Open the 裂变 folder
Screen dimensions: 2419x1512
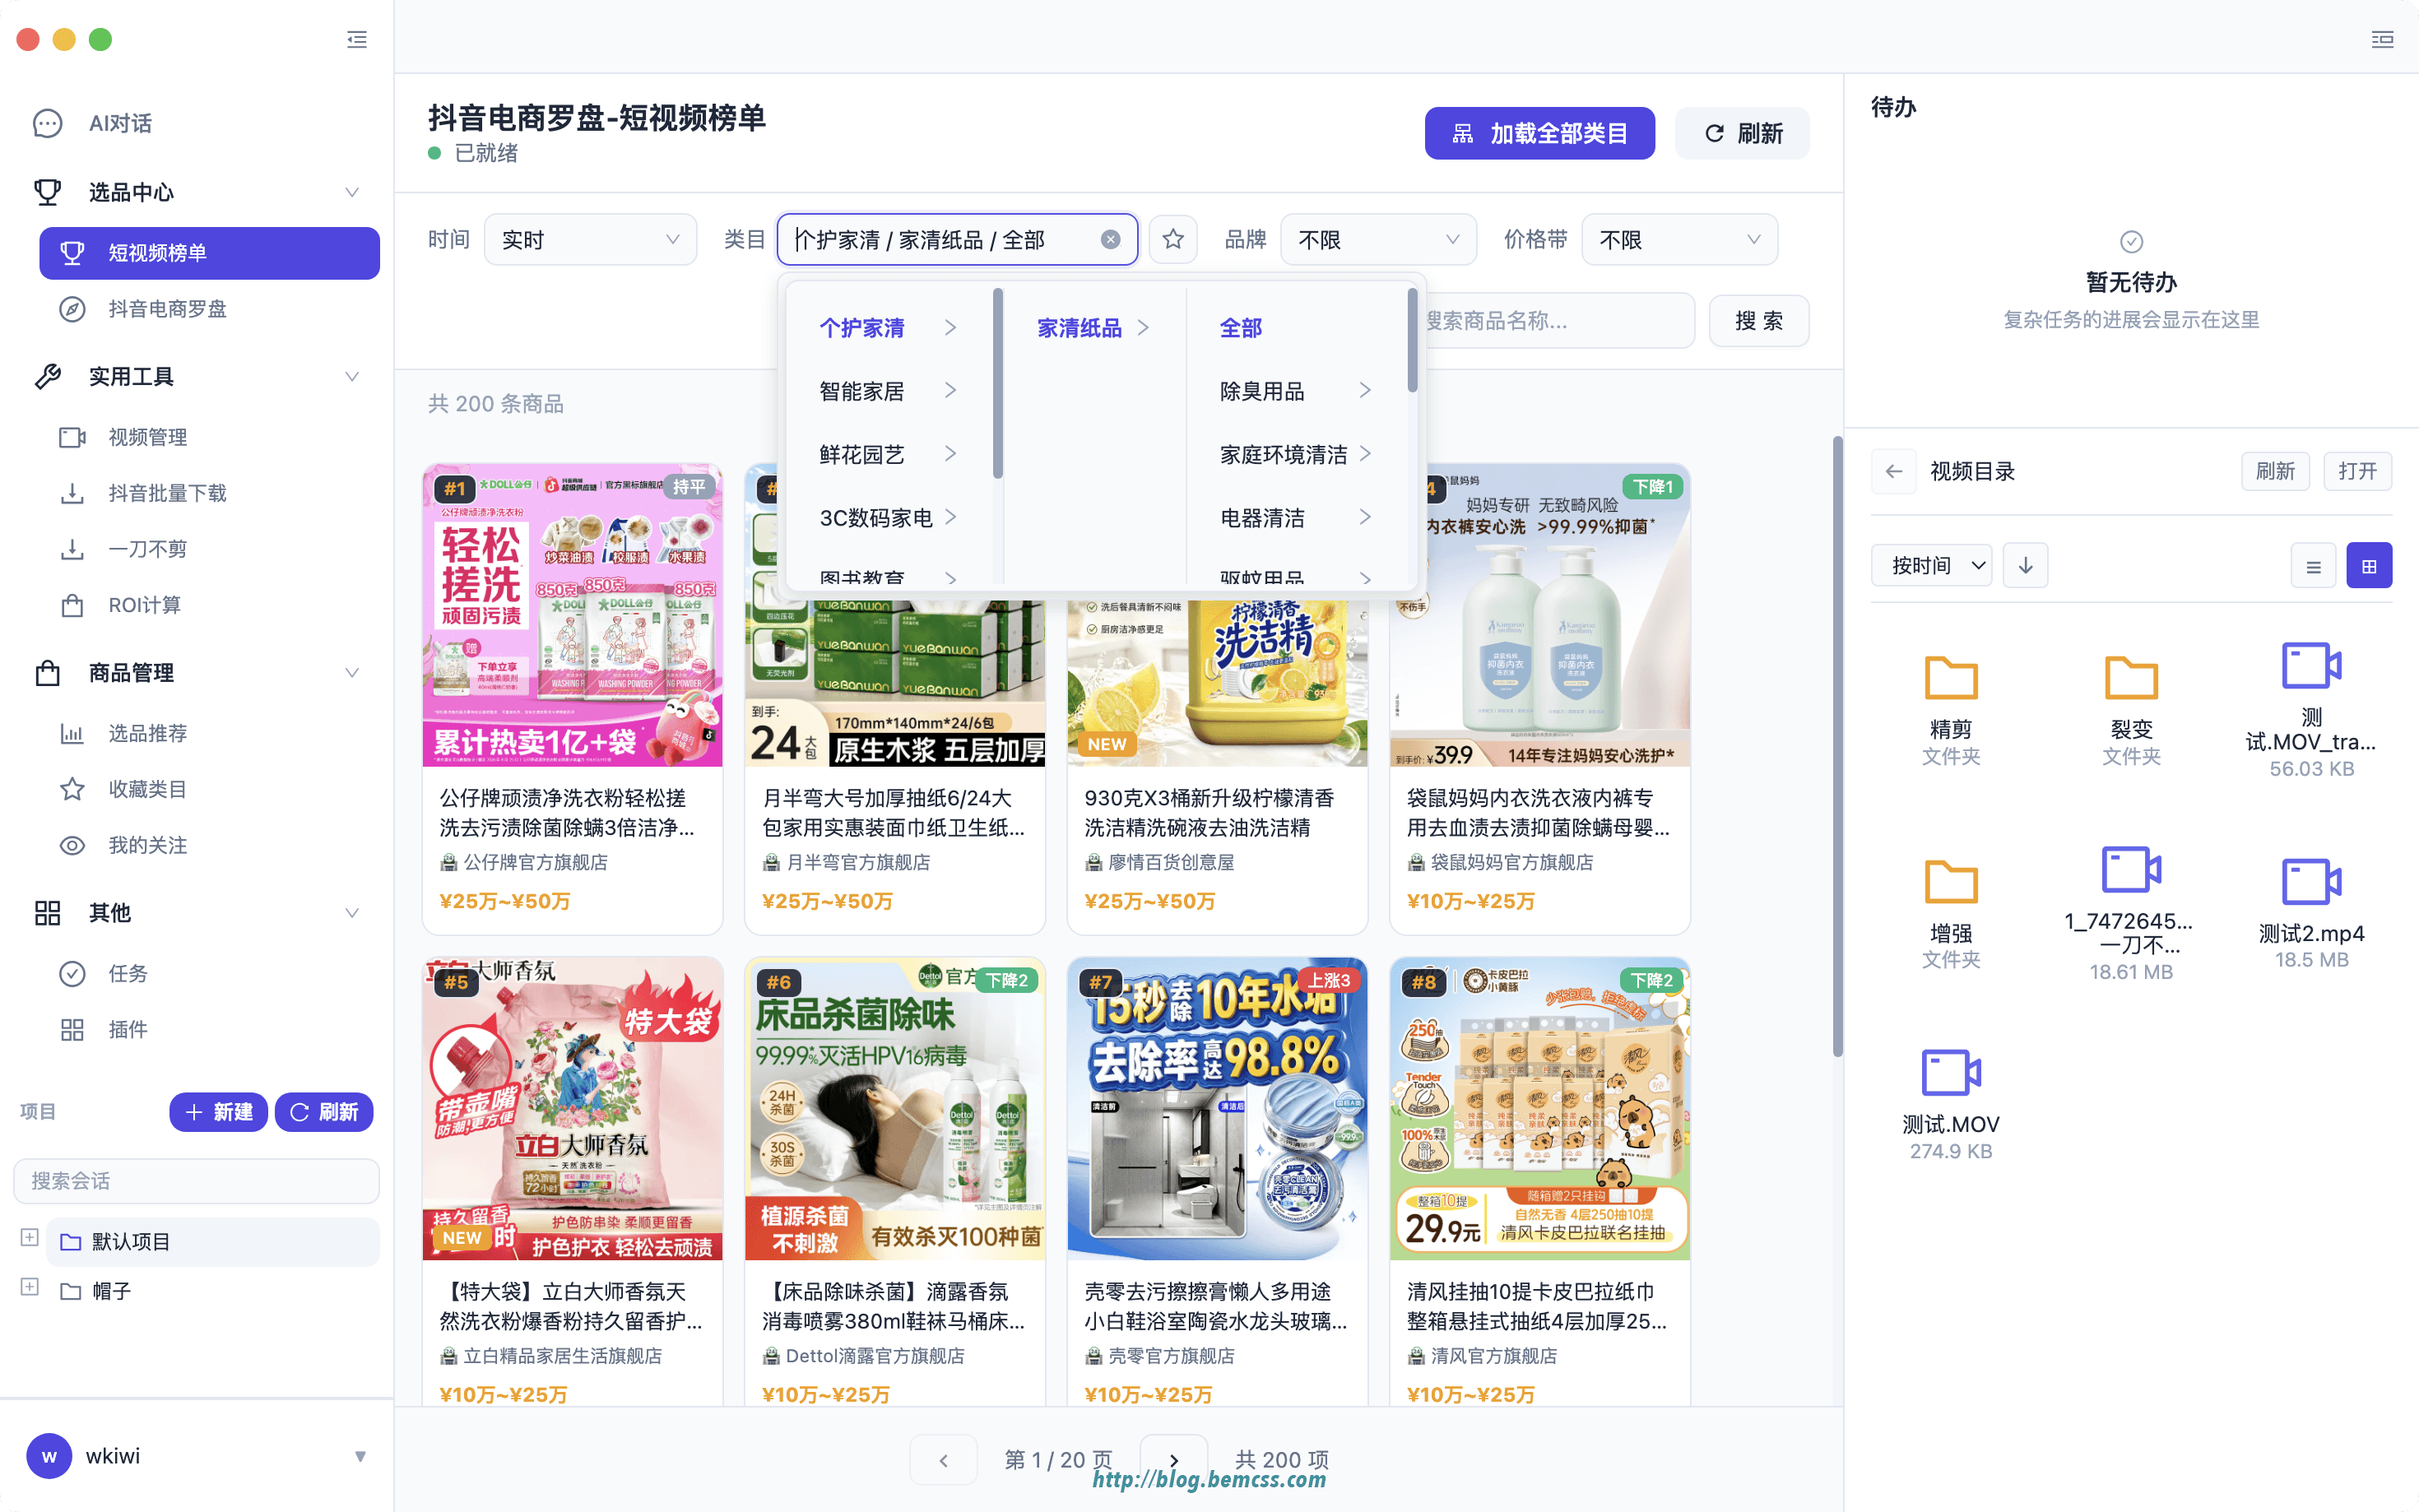tap(2130, 708)
